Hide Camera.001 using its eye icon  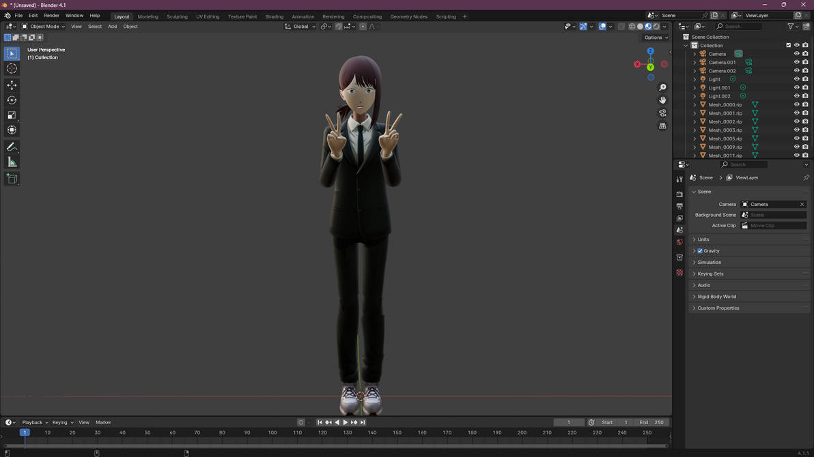point(796,62)
